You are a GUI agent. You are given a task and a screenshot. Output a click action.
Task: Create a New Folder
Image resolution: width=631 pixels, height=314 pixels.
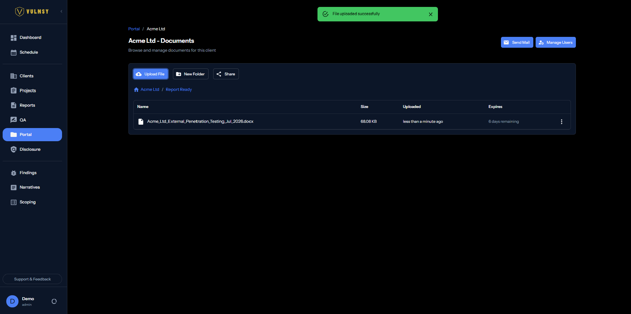[x=190, y=74]
